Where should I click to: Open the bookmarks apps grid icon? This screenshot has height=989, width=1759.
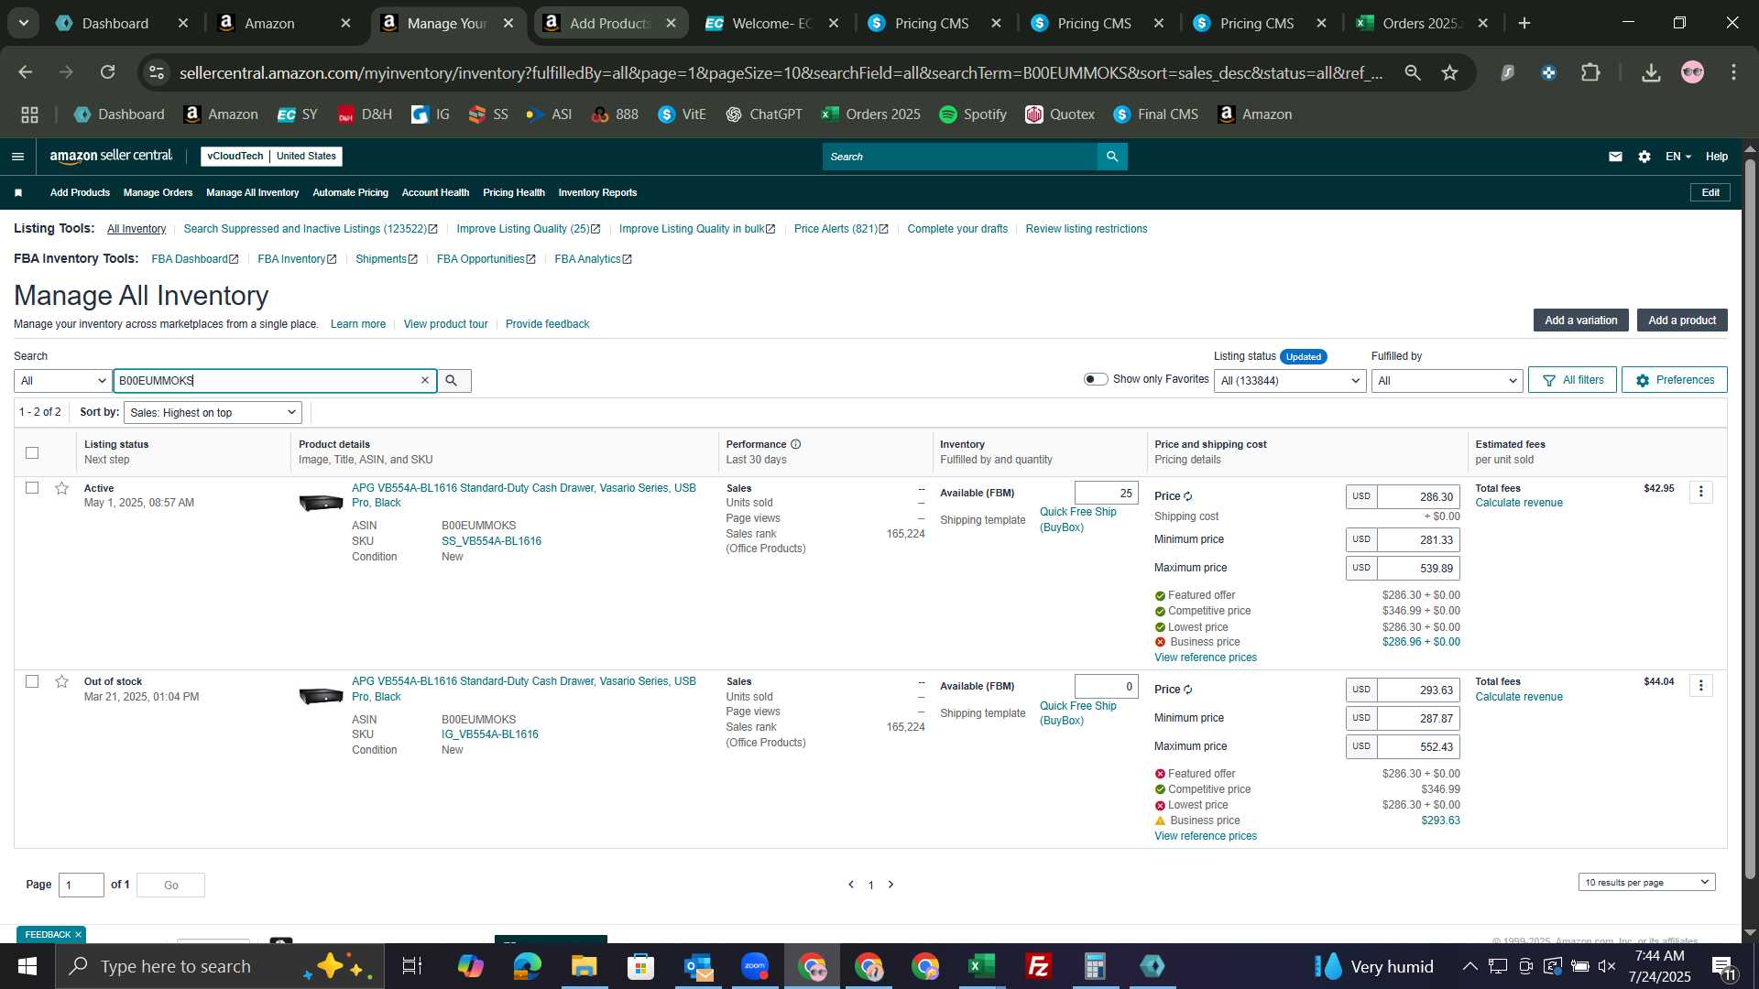[29, 114]
